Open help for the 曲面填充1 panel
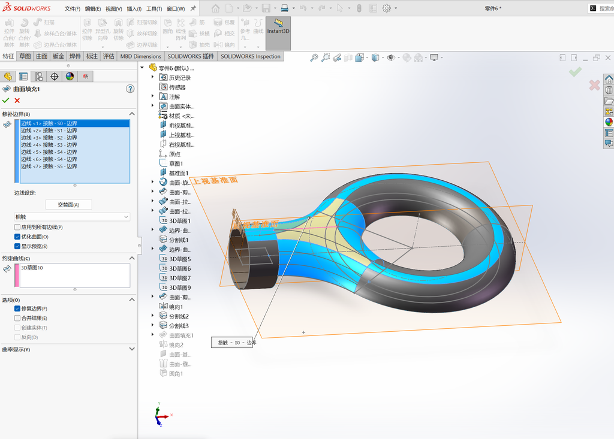 130,89
